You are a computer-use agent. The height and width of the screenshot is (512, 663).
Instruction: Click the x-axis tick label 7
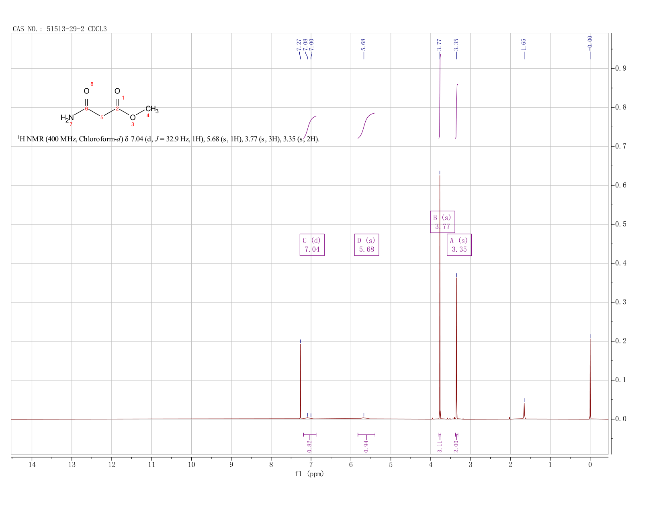[311, 465]
